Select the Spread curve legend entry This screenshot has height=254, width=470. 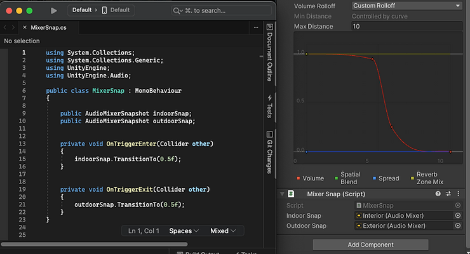[x=386, y=178]
